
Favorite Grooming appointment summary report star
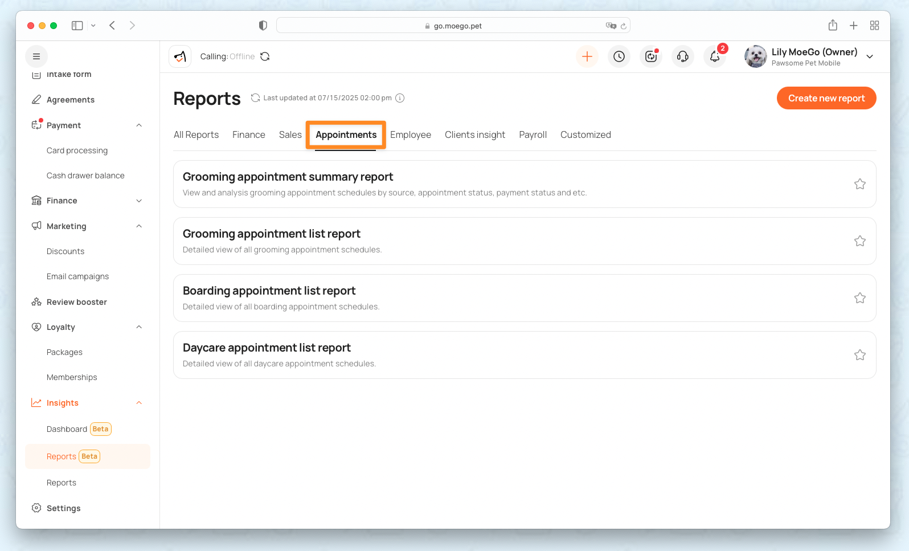[860, 184]
